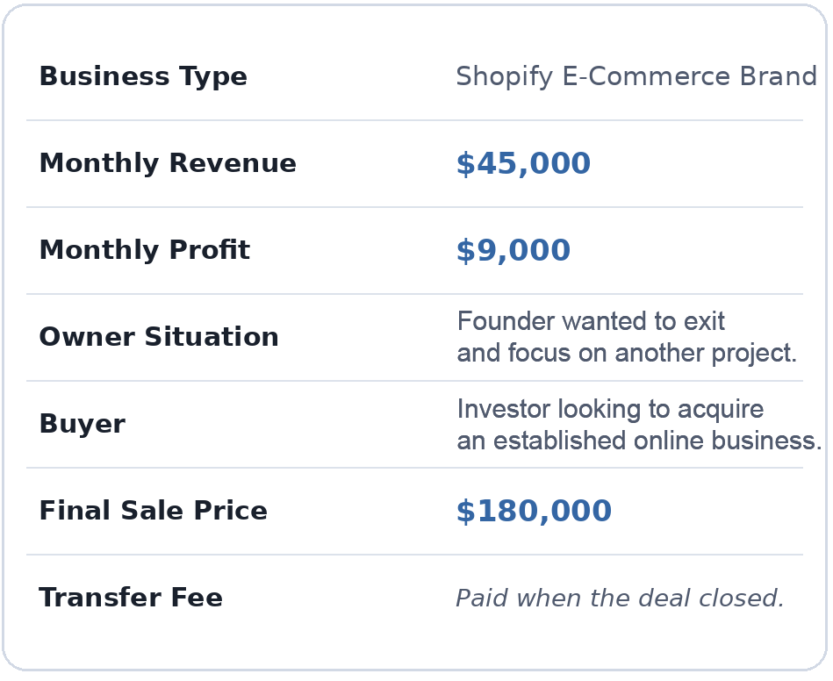833x681 pixels.
Task: Click the divider line under Monthly Profit row
Action: tap(414, 294)
